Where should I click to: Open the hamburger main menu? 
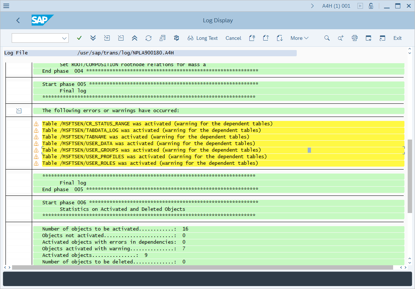coord(6,6)
